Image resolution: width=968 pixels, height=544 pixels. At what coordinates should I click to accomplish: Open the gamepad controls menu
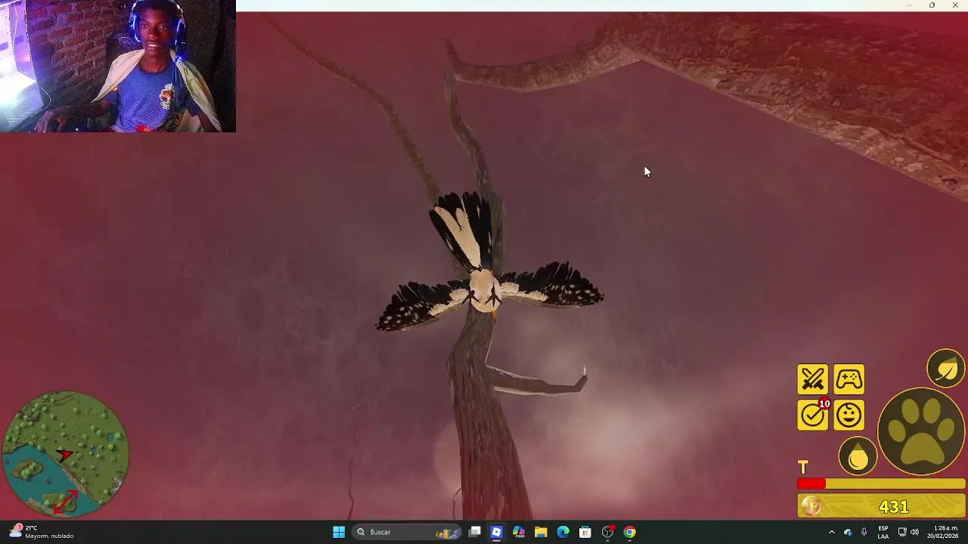click(849, 379)
